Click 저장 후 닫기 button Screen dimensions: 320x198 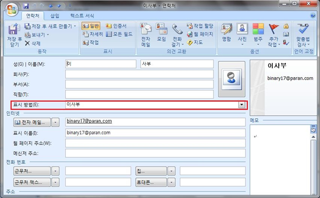(14, 35)
